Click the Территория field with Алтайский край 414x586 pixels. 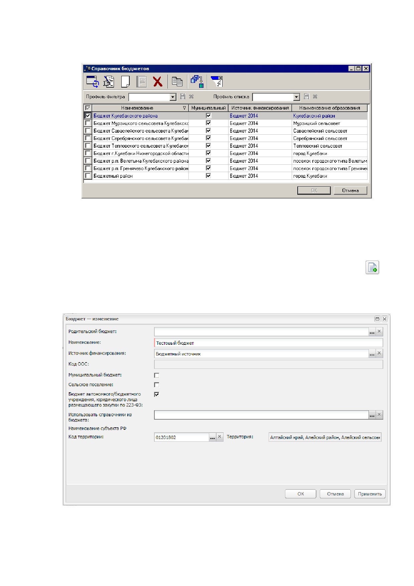click(x=325, y=437)
